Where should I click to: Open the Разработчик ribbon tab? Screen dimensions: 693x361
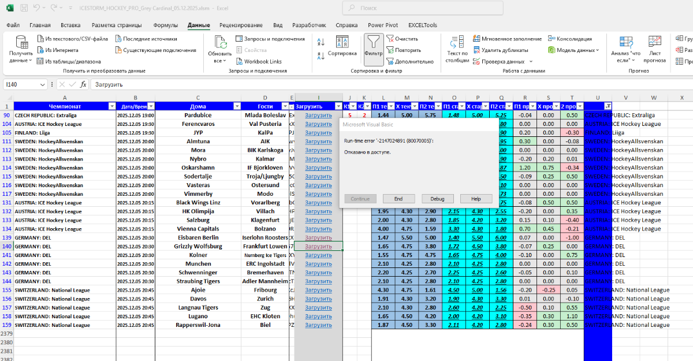pos(309,25)
